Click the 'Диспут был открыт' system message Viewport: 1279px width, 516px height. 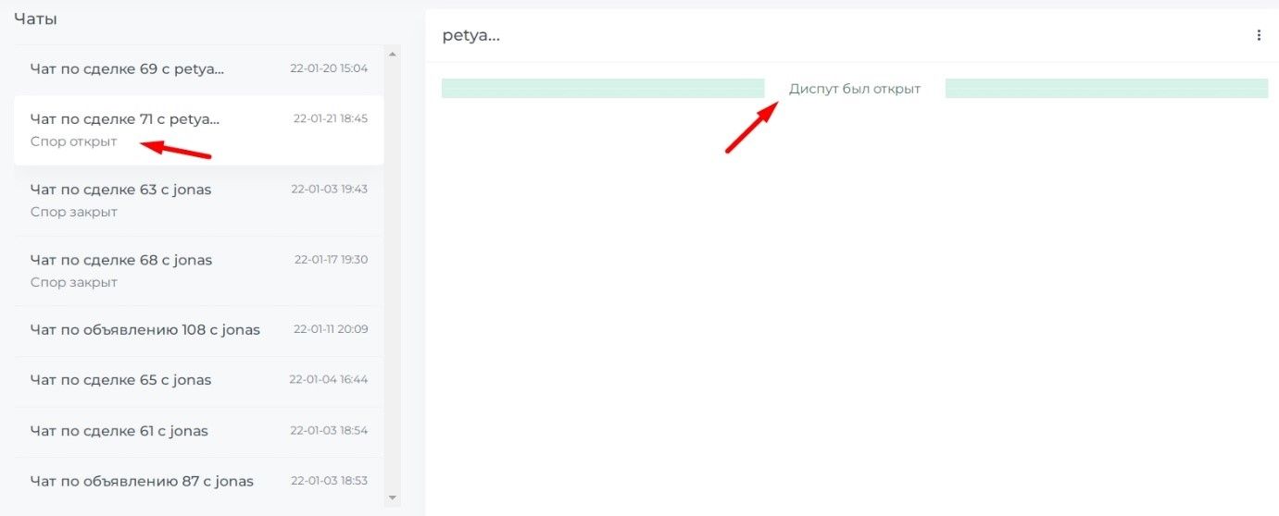[855, 89]
